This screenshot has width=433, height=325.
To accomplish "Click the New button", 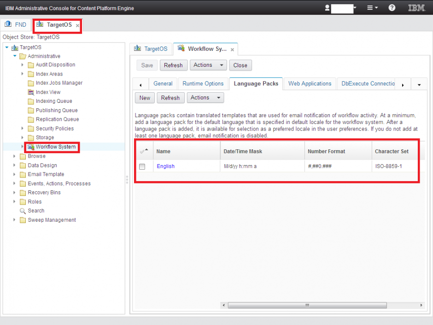I will coord(144,98).
